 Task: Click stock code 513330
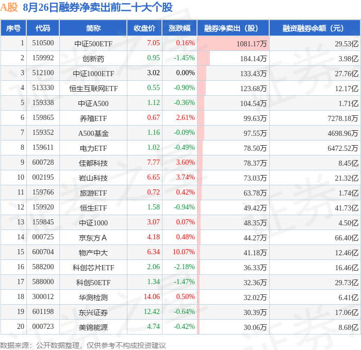click(43, 88)
